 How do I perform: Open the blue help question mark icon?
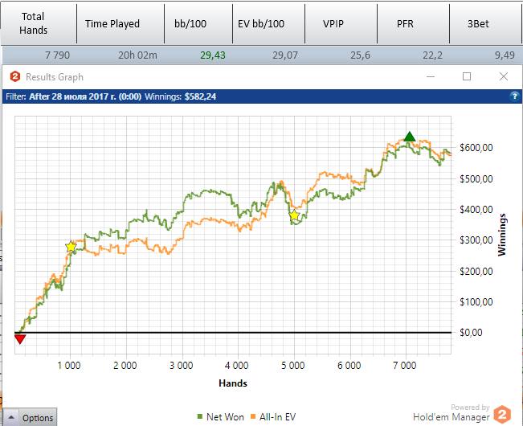514,96
